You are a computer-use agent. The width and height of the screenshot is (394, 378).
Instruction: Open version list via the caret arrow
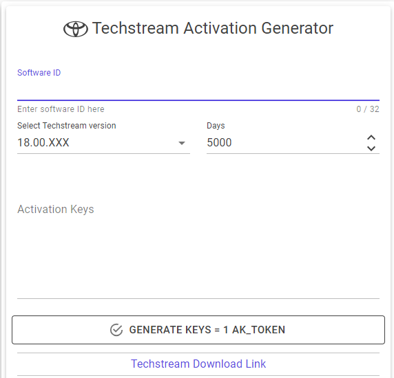182,143
